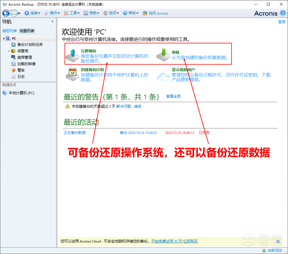The height and width of the screenshot is (254, 288).
Task: Click 查看全部 next to recent alerts
Action: [x=173, y=96]
